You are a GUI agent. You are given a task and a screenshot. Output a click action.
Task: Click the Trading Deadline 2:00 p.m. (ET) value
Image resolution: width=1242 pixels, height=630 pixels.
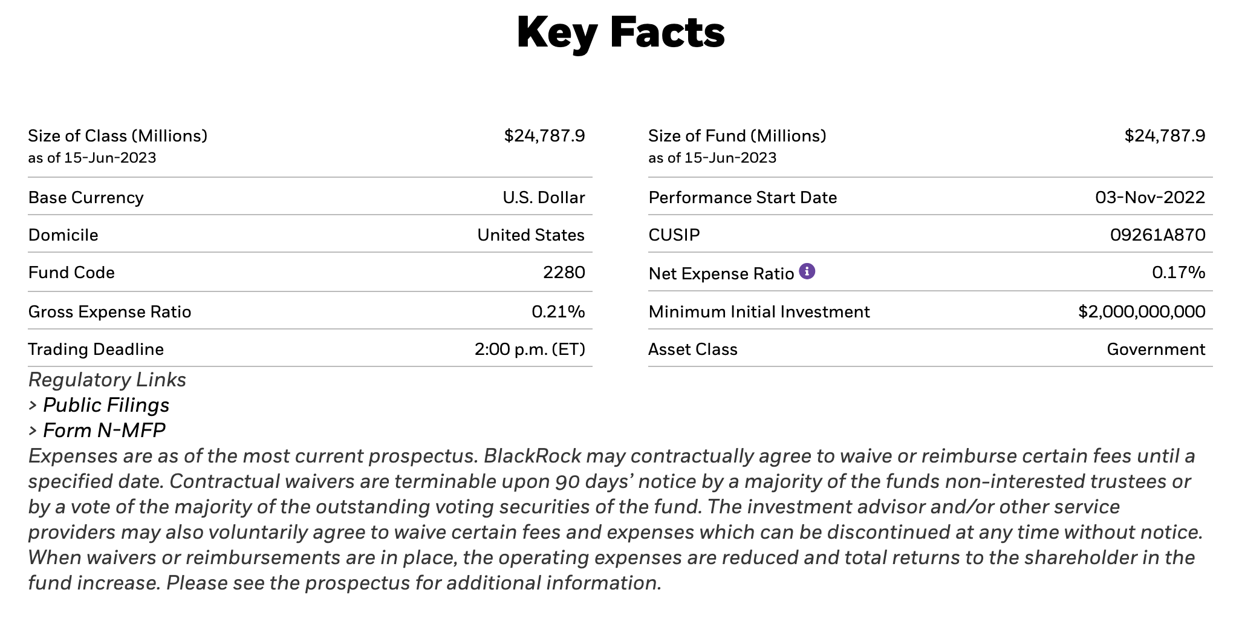pos(530,349)
